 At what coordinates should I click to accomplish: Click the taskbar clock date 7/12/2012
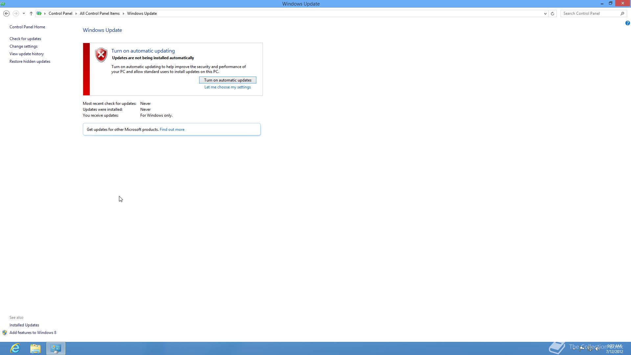pos(615,352)
